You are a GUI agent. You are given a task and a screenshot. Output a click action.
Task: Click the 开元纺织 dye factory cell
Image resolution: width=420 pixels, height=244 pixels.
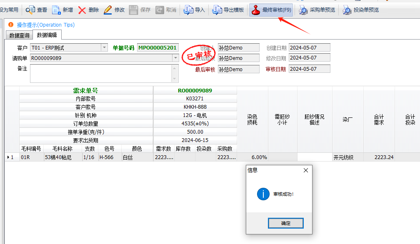[348, 157]
